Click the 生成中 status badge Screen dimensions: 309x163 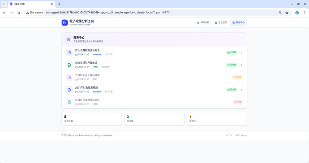click(x=237, y=77)
